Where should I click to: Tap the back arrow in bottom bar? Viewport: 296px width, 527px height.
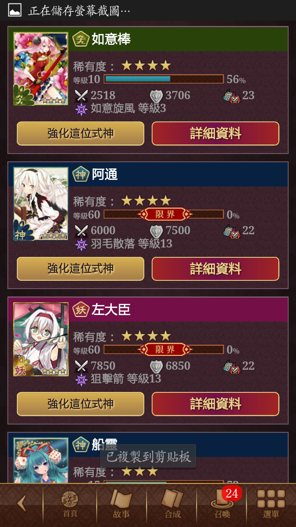(22, 503)
